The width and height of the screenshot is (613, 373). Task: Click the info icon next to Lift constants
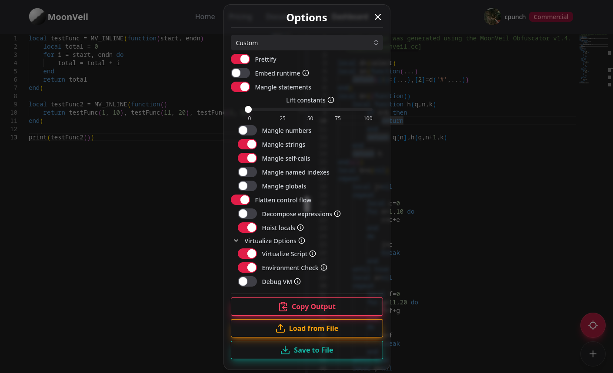[x=331, y=100]
